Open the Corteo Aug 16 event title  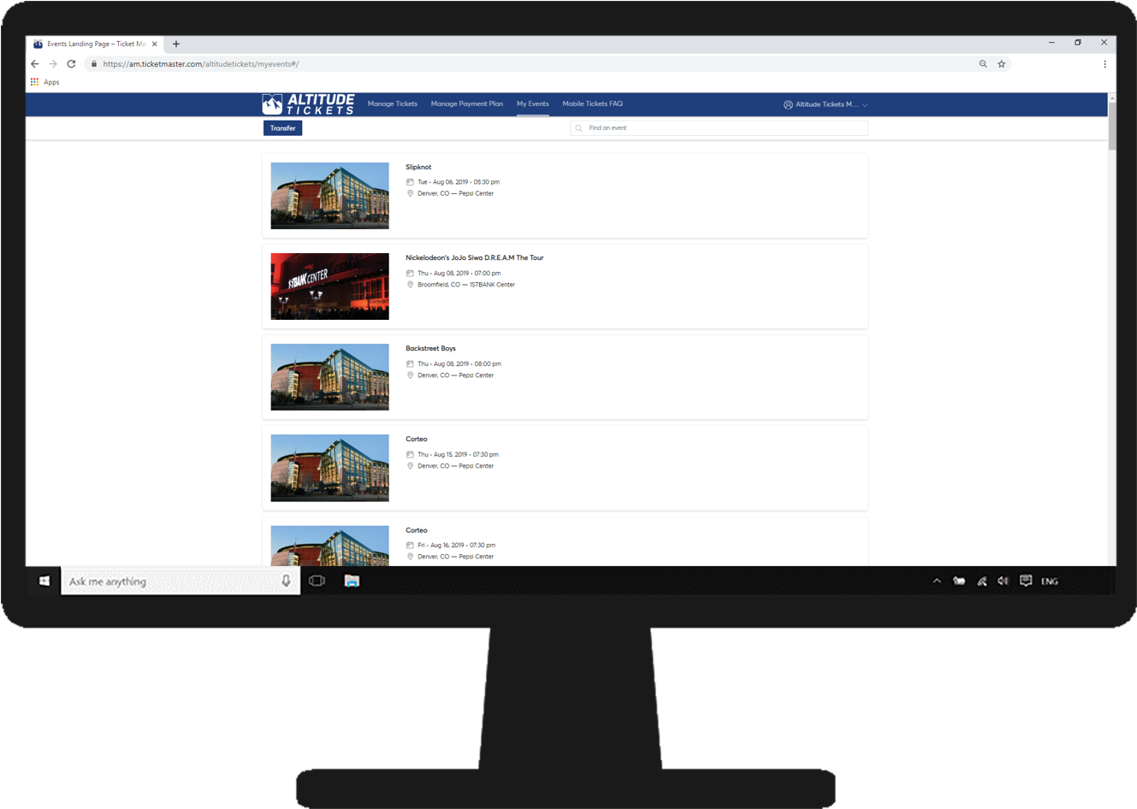point(417,530)
